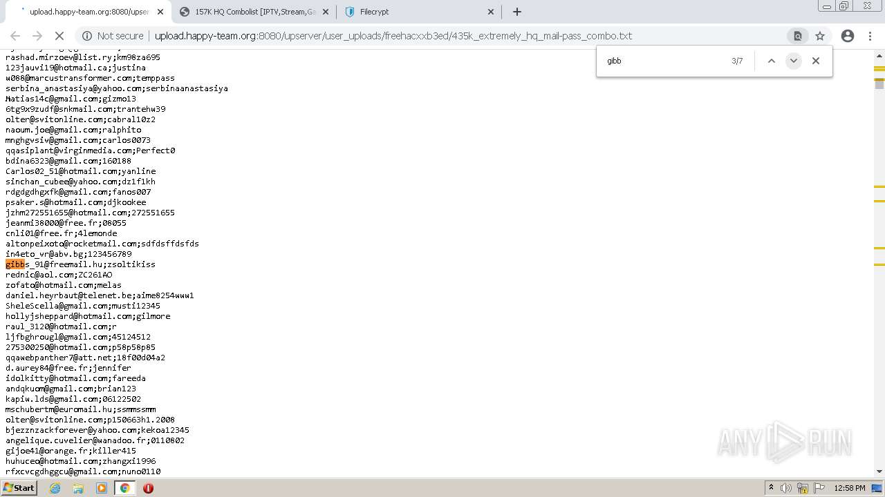885x497 pixels.
Task: Click the address bar URL
Action: [x=393, y=36]
